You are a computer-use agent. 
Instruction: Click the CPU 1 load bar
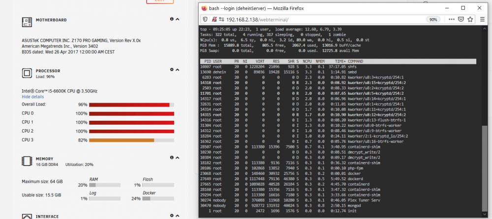tap(131, 122)
